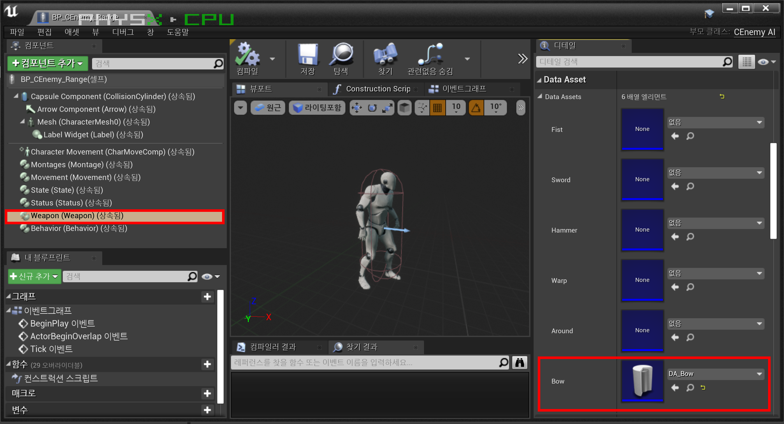Viewport: 784px width, 424px height.
Task: Toggle rotation snap angle icon
Action: [x=476, y=108]
